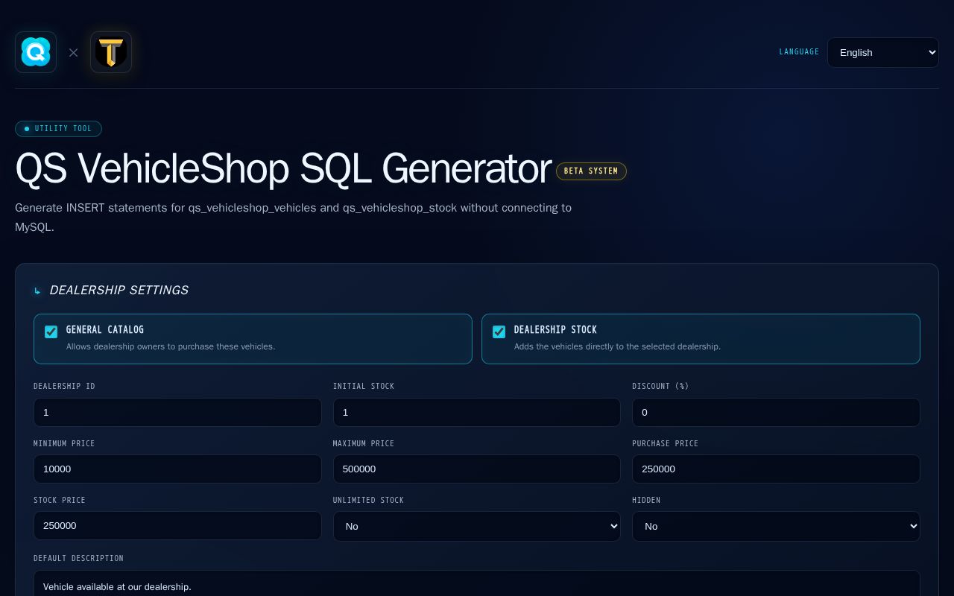Focus the Dealership ID field

pos(177,412)
